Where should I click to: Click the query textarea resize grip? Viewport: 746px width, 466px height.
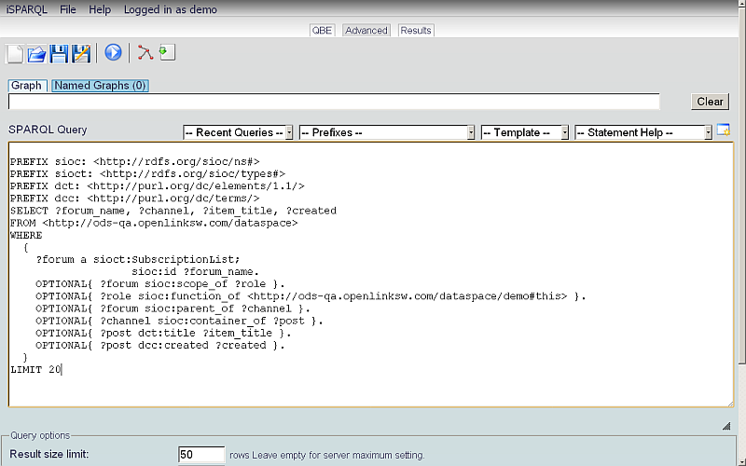point(730,404)
